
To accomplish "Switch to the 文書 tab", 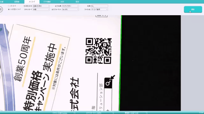I will [2, 2].
